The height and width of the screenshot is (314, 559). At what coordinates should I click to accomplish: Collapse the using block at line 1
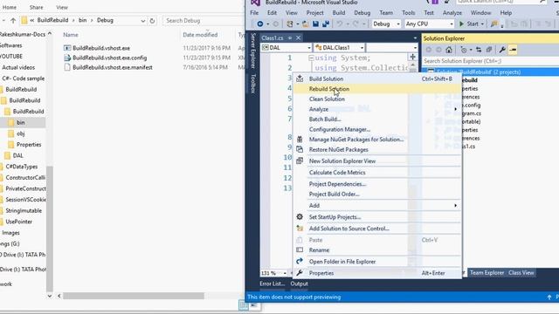point(311,58)
